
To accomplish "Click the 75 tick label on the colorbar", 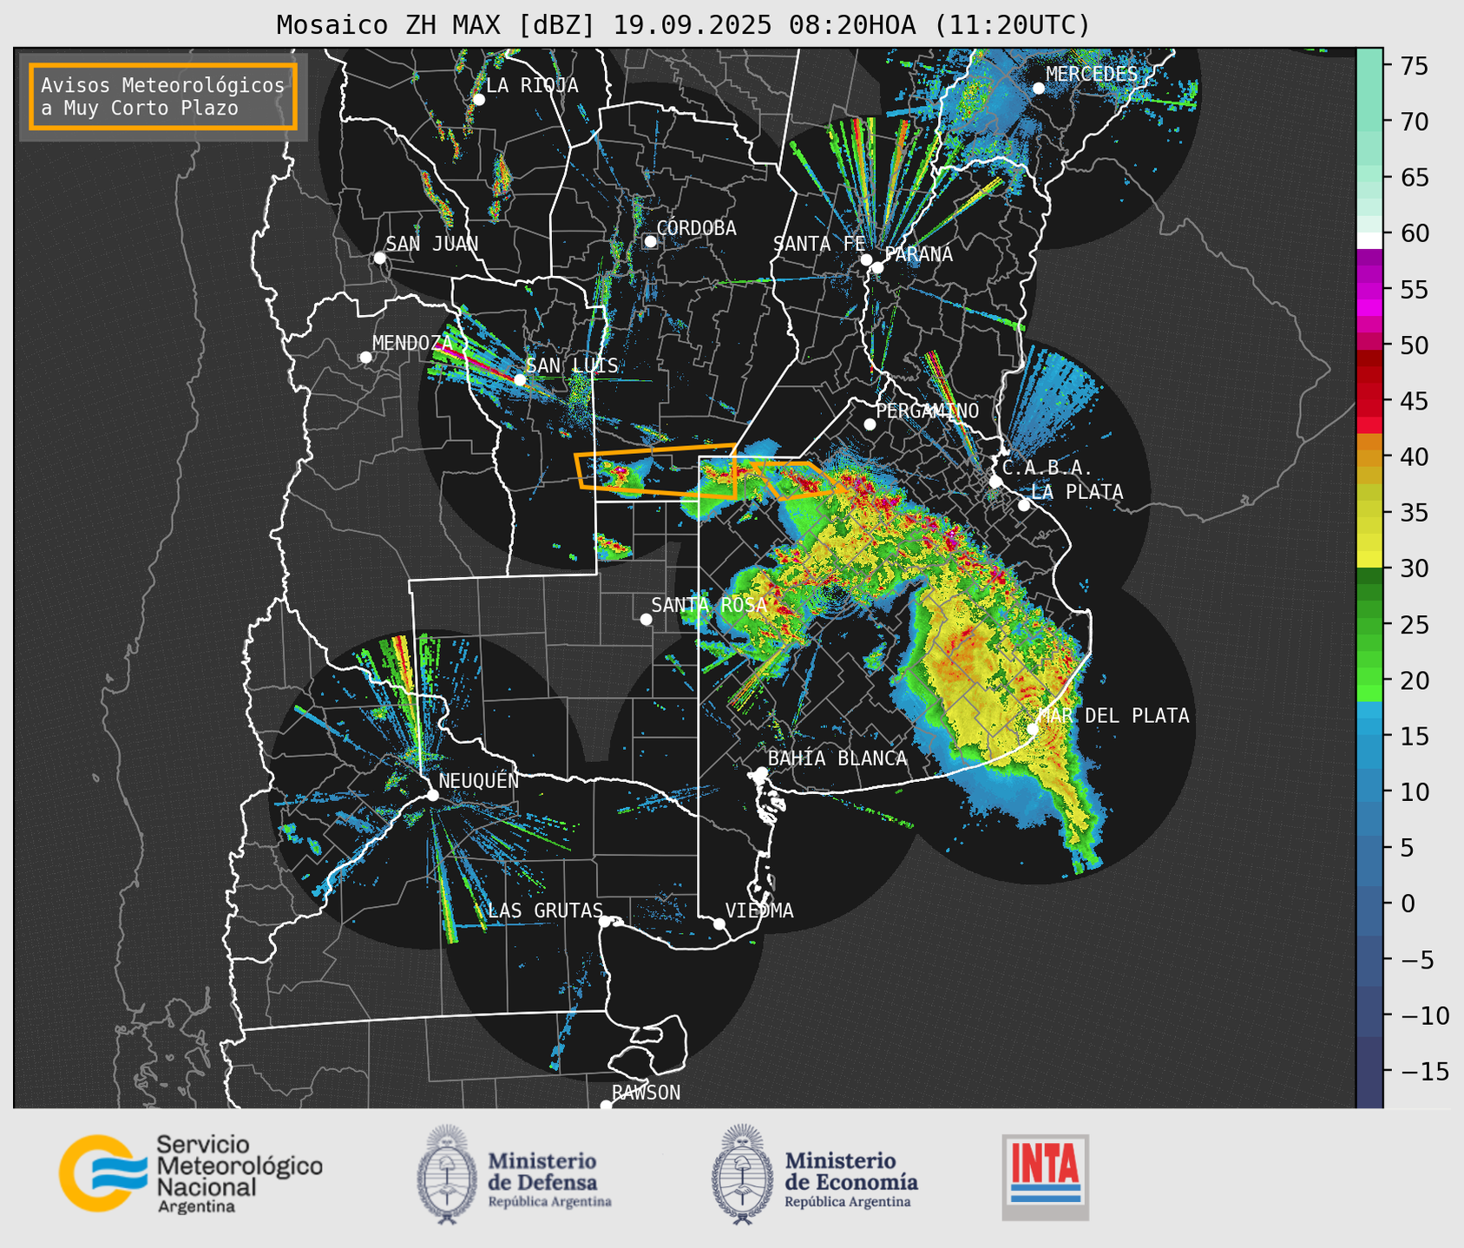I will click(1415, 65).
